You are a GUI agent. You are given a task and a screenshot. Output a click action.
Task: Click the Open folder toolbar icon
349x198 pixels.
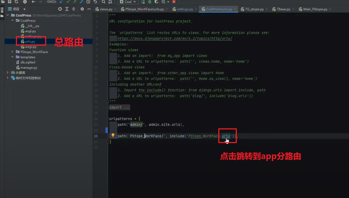pos(2,2)
